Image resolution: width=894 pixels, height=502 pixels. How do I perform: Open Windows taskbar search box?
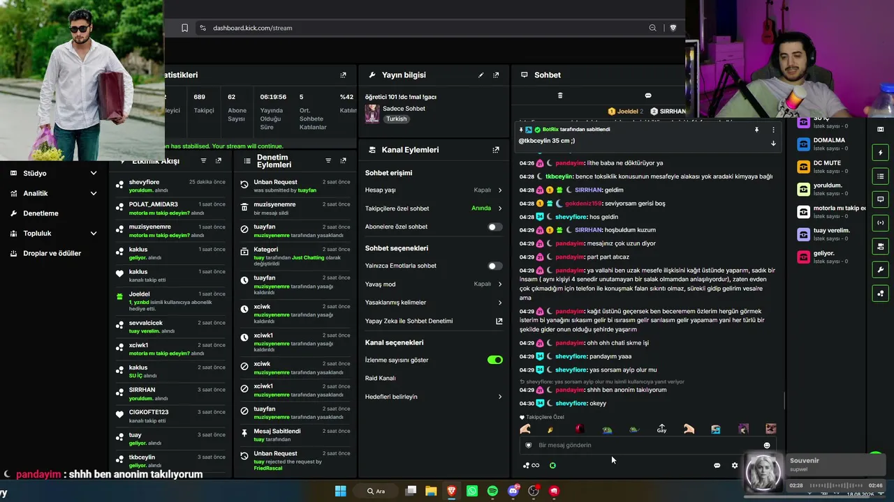[x=376, y=491]
